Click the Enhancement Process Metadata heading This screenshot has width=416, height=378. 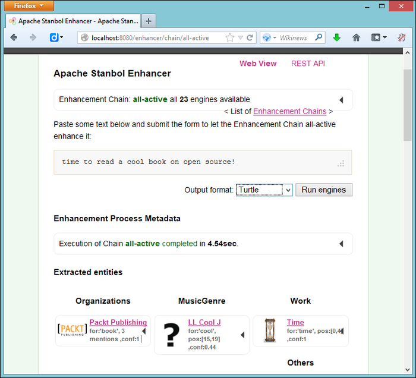click(x=117, y=218)
